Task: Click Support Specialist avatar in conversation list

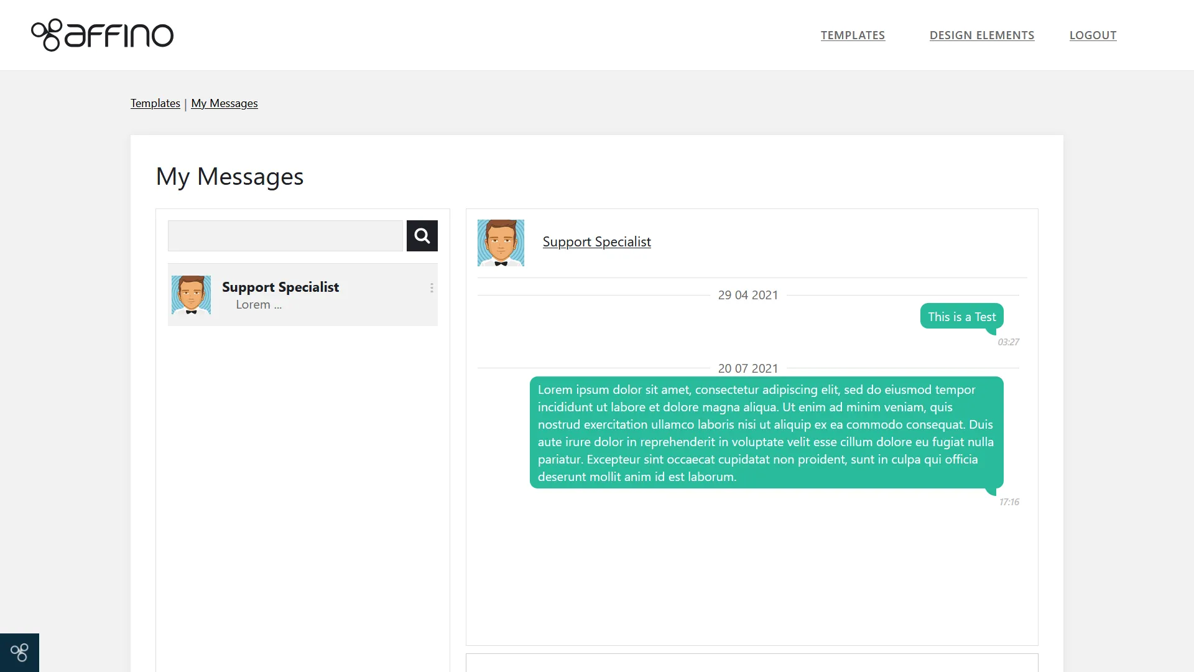Action: (191, 295)
